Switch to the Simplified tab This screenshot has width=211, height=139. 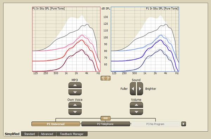pos(12,134)
